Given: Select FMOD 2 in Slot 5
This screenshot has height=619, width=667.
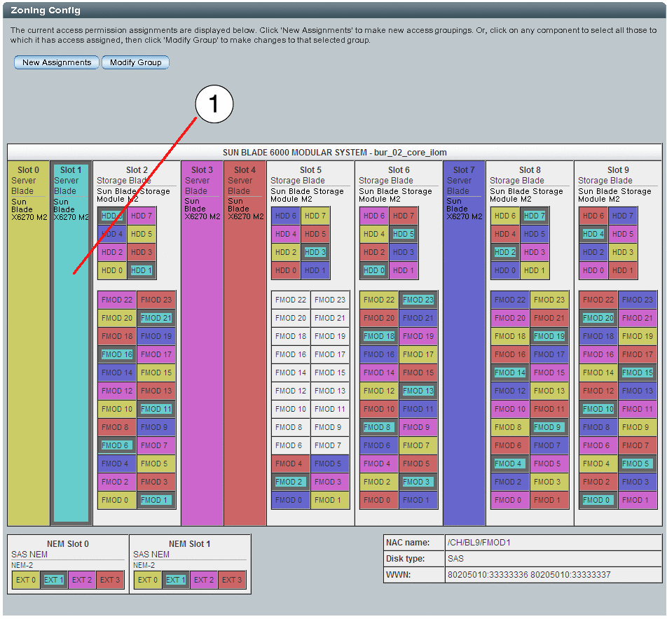Looking at the screenshot, I should [291, 482].
